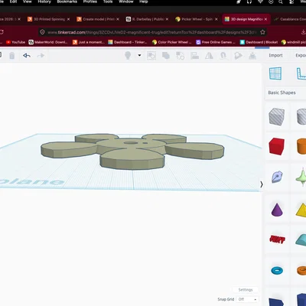Pick the Scribble shape
306x306 pixels.
click(x=277, y=177)
